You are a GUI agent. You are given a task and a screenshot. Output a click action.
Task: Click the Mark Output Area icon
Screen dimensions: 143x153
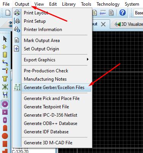coord(17,40)
